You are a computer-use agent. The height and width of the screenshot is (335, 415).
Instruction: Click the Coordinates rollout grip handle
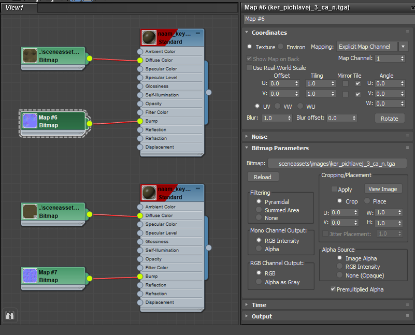[407, 32]
